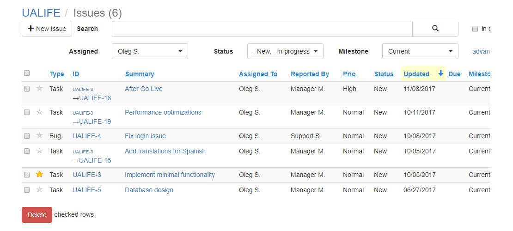Check the box for Fix login issue
The height and width of the screenshot is (231, 513).
[27, 136]
